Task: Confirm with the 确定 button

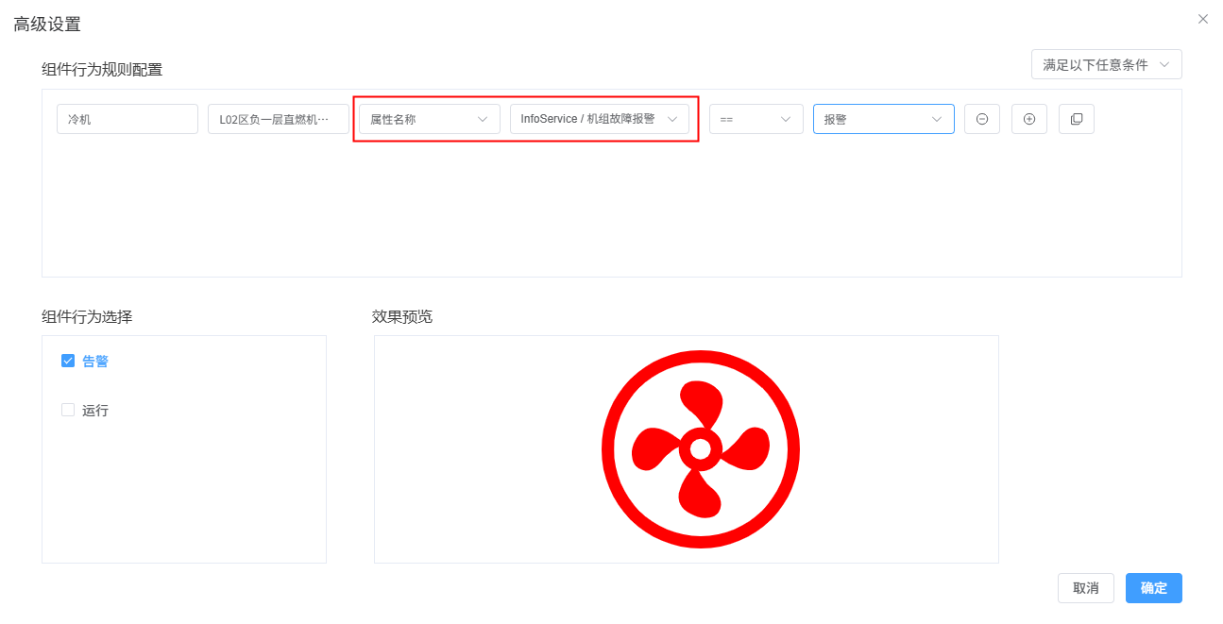Action: point(1154,588)
